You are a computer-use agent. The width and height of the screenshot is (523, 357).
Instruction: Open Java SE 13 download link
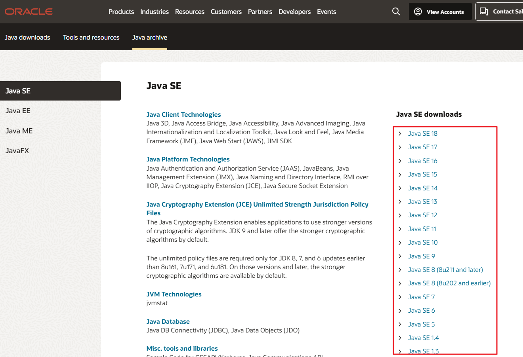click(x=423, y=201)
